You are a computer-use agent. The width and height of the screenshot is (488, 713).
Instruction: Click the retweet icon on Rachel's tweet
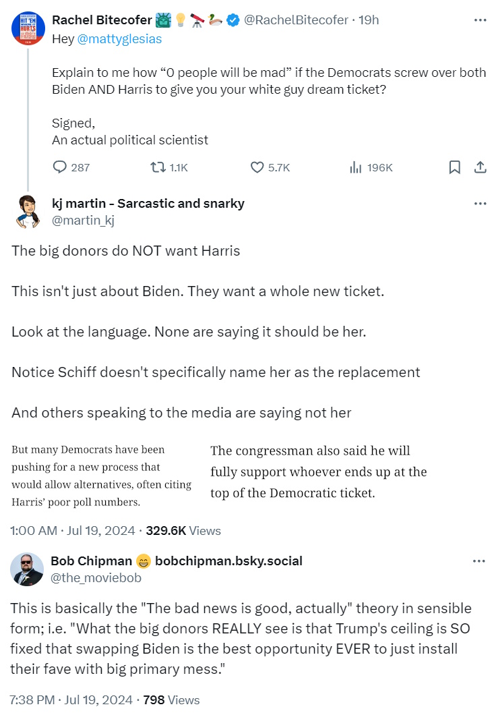pyautogui.click(x=157, y=167)
